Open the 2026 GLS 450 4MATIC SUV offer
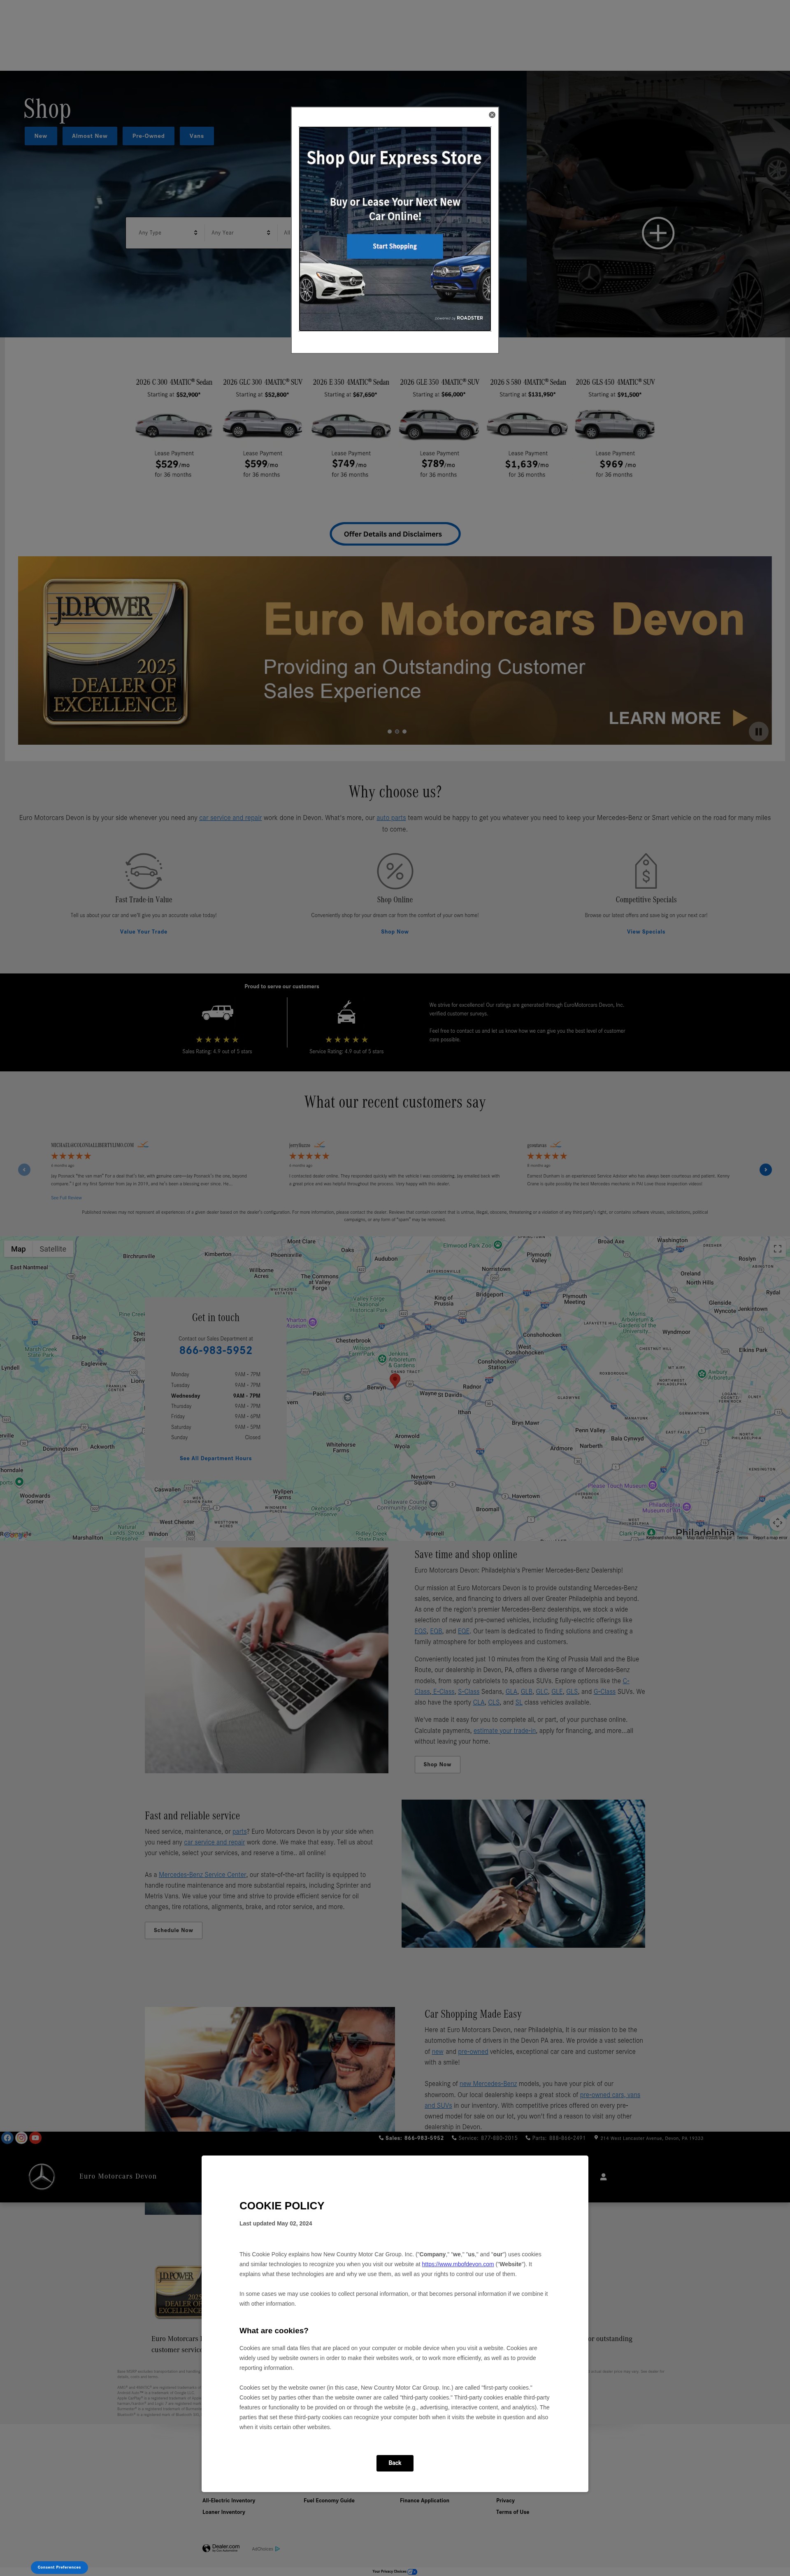This screenshot has height=2576, width=790. (x=615, y=428)
